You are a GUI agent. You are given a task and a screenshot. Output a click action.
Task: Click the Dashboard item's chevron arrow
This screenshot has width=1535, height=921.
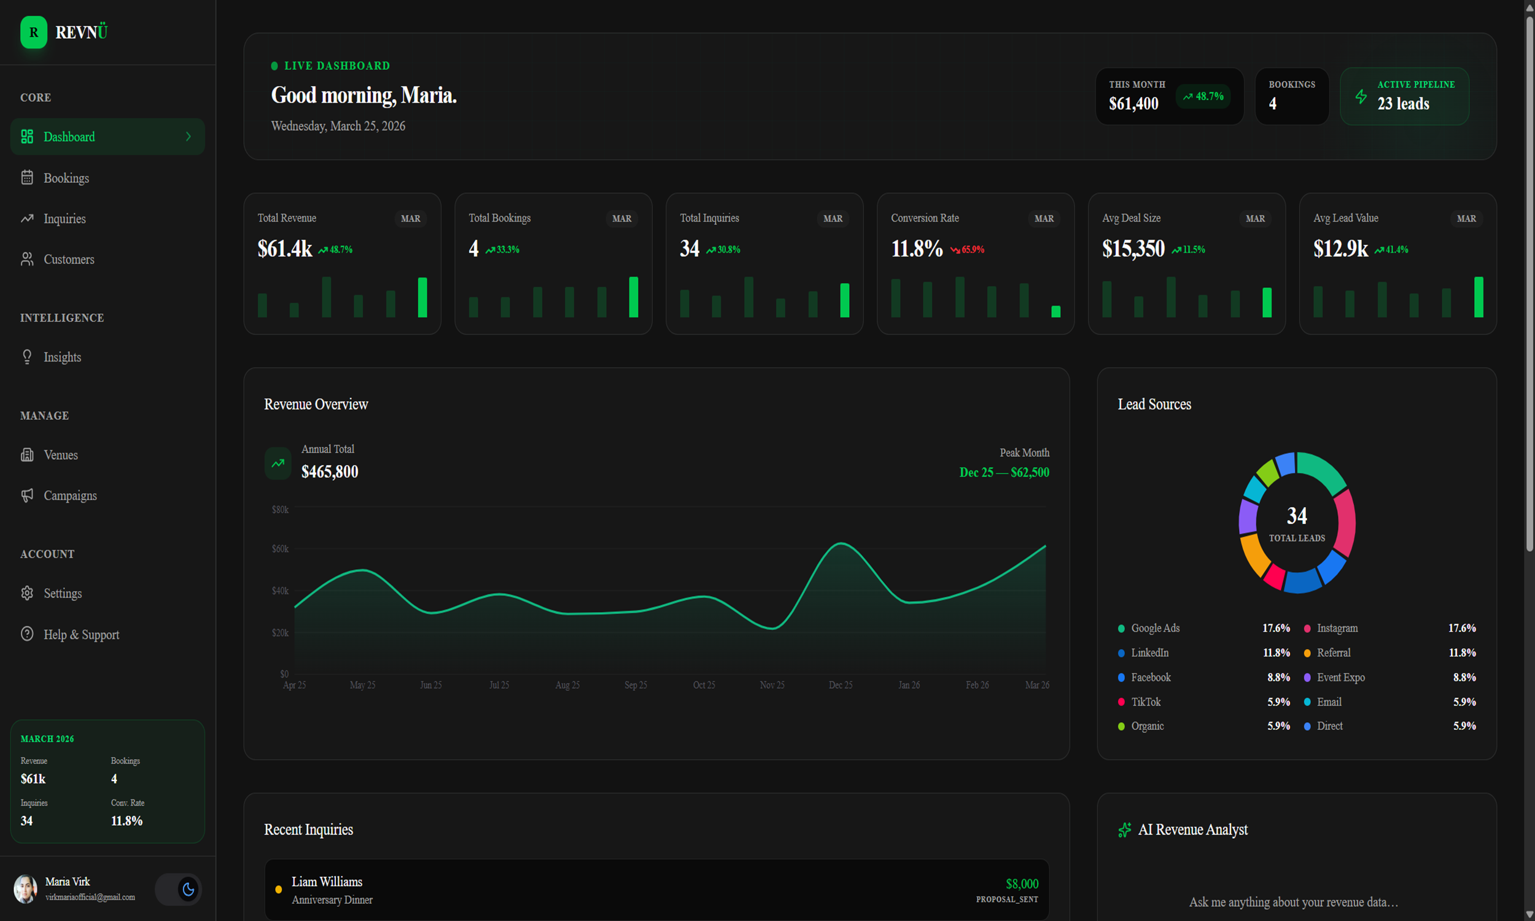(x=188, y=136)
